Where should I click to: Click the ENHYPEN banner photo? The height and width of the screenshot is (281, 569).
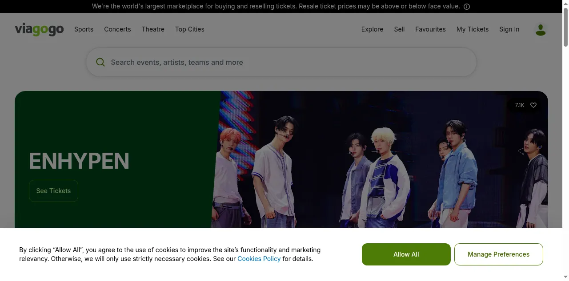pos(379,160)
